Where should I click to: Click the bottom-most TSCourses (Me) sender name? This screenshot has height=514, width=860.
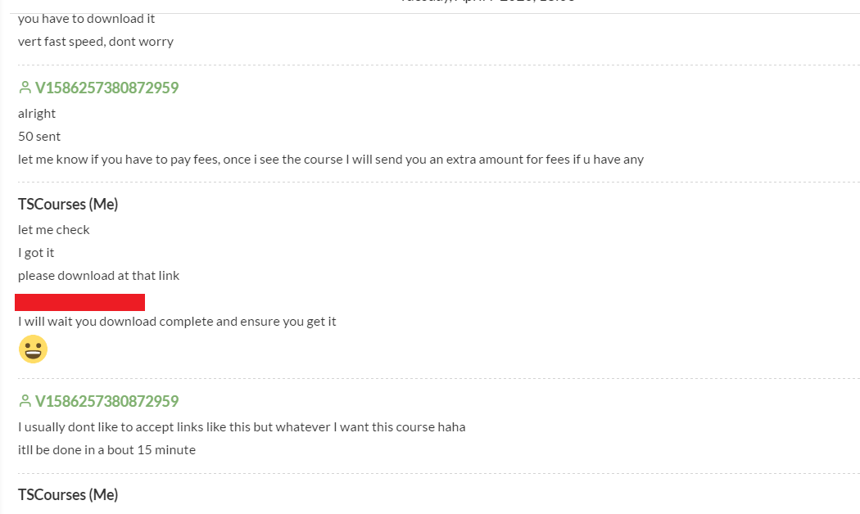click(x=68, y=494)
